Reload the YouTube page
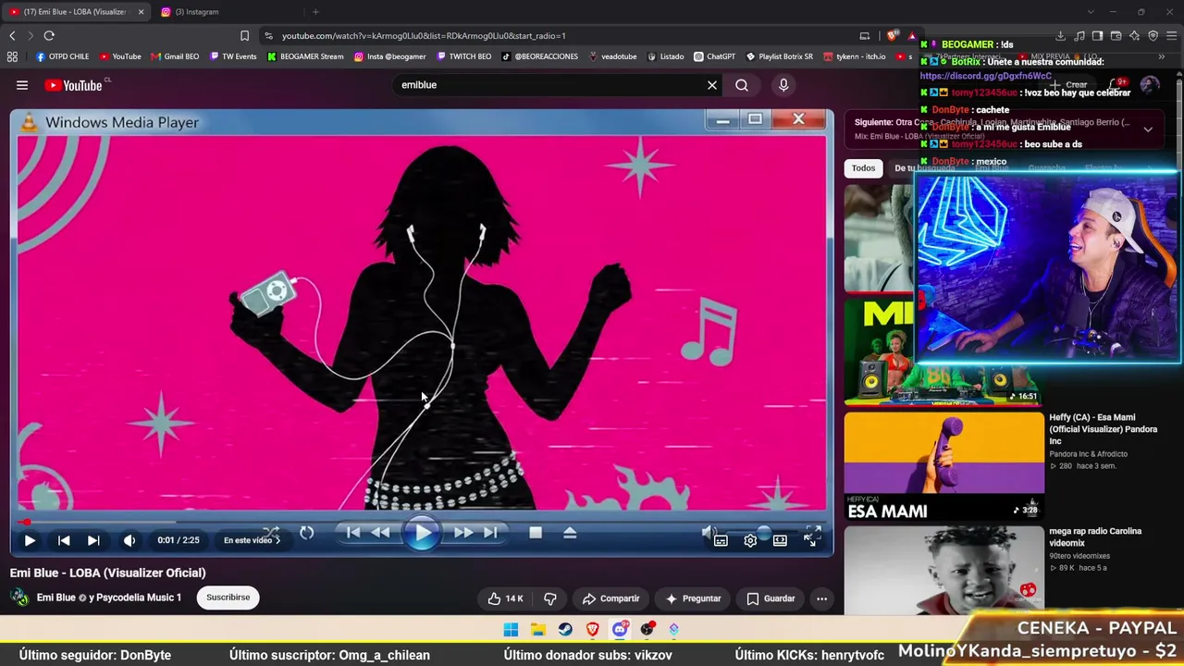This screenshot has width=1184, height=666. click(x=49, y=36)
